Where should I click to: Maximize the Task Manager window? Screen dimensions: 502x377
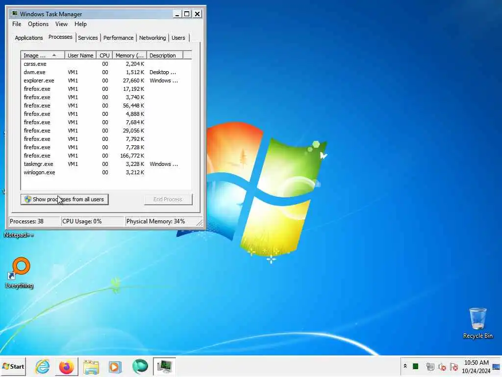coord(187,14)
